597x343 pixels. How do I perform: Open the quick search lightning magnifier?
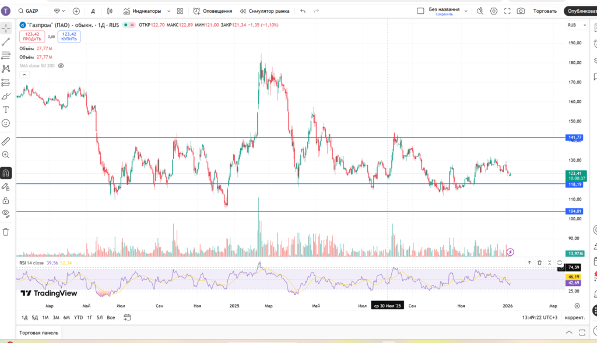(480, 11)
